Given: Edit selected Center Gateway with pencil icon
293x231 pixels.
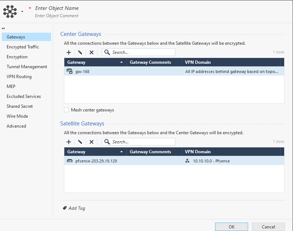Looking at the screenshot, I should [x=80, y=52].
